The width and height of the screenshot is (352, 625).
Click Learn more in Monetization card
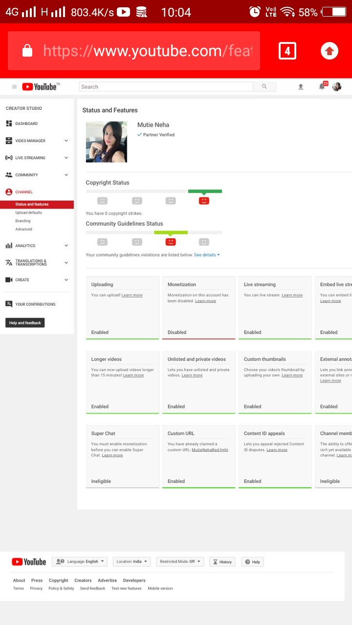coord(205,301)
